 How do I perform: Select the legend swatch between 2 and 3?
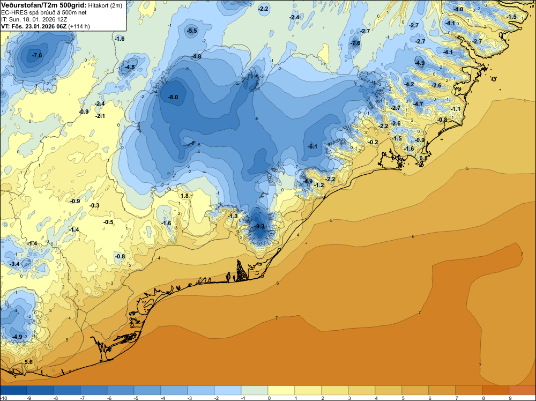[x=335, y=390]
